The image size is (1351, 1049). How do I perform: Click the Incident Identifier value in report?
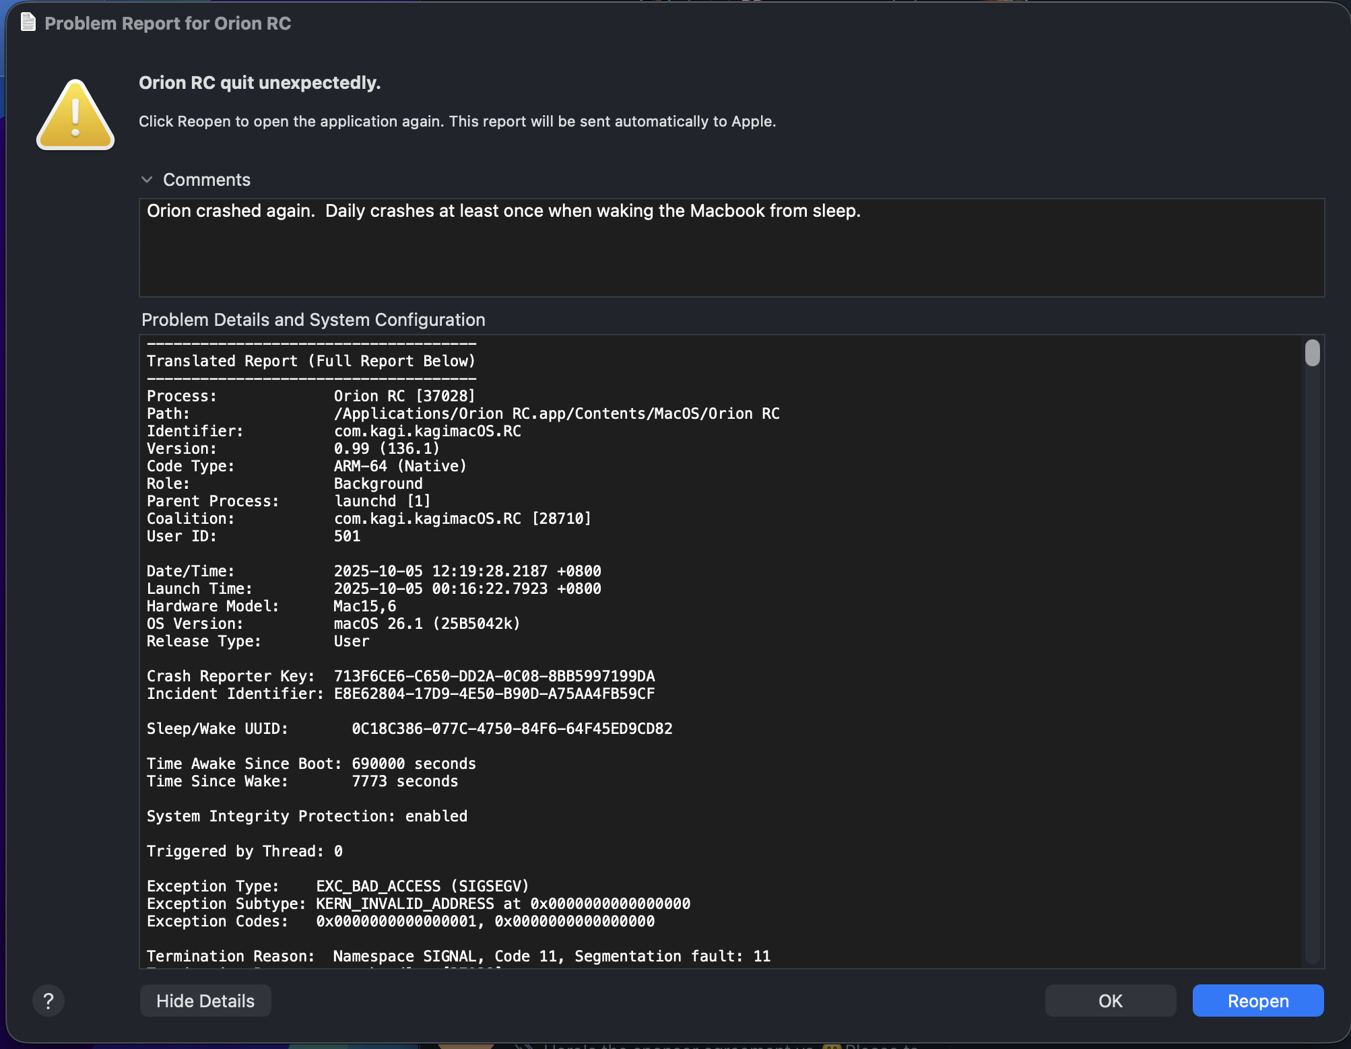[x=494, y=694]
